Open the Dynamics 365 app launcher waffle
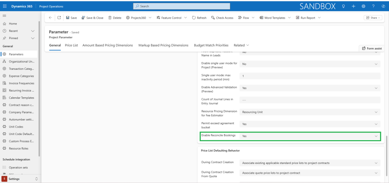Viewport: 389px width, 183px height. (x=5, y=6)
